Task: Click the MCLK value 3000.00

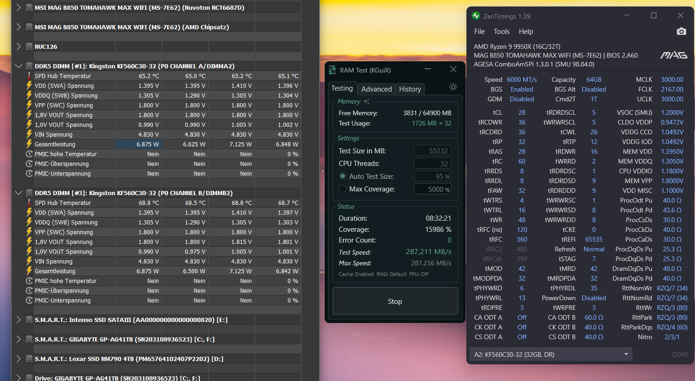Action: point(672,79)
